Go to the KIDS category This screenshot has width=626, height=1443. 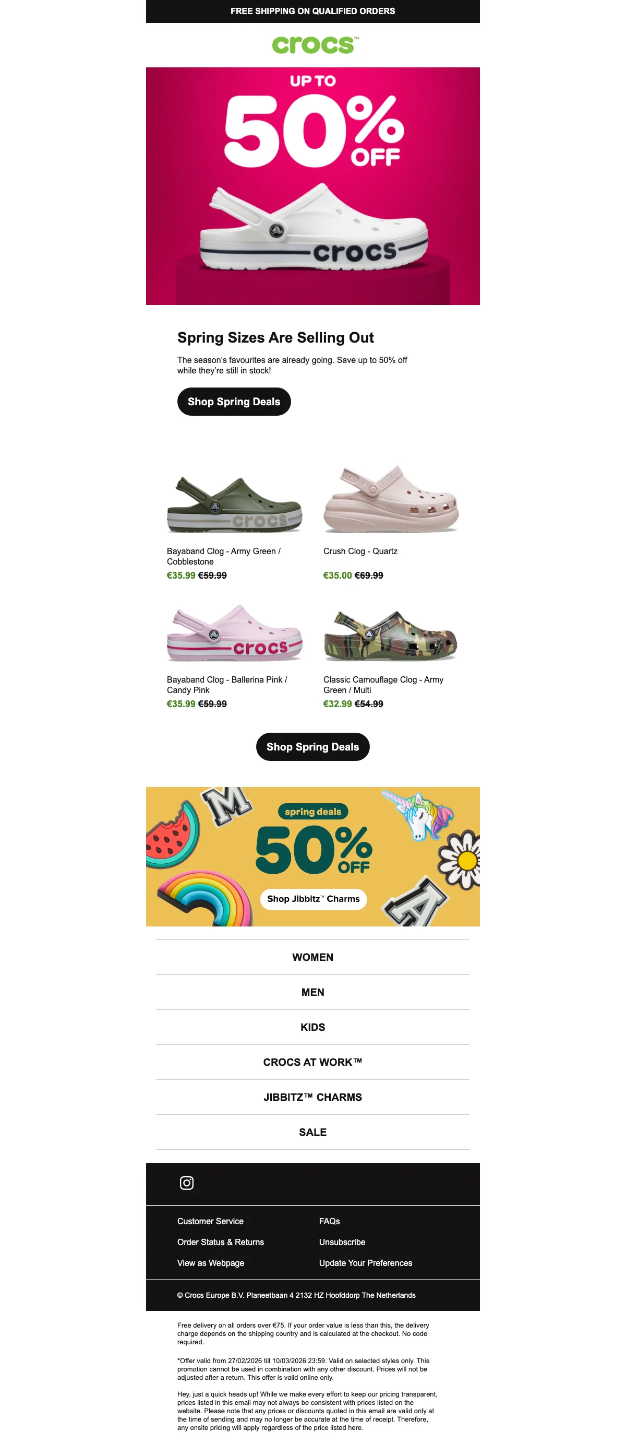click(312, 1027)
